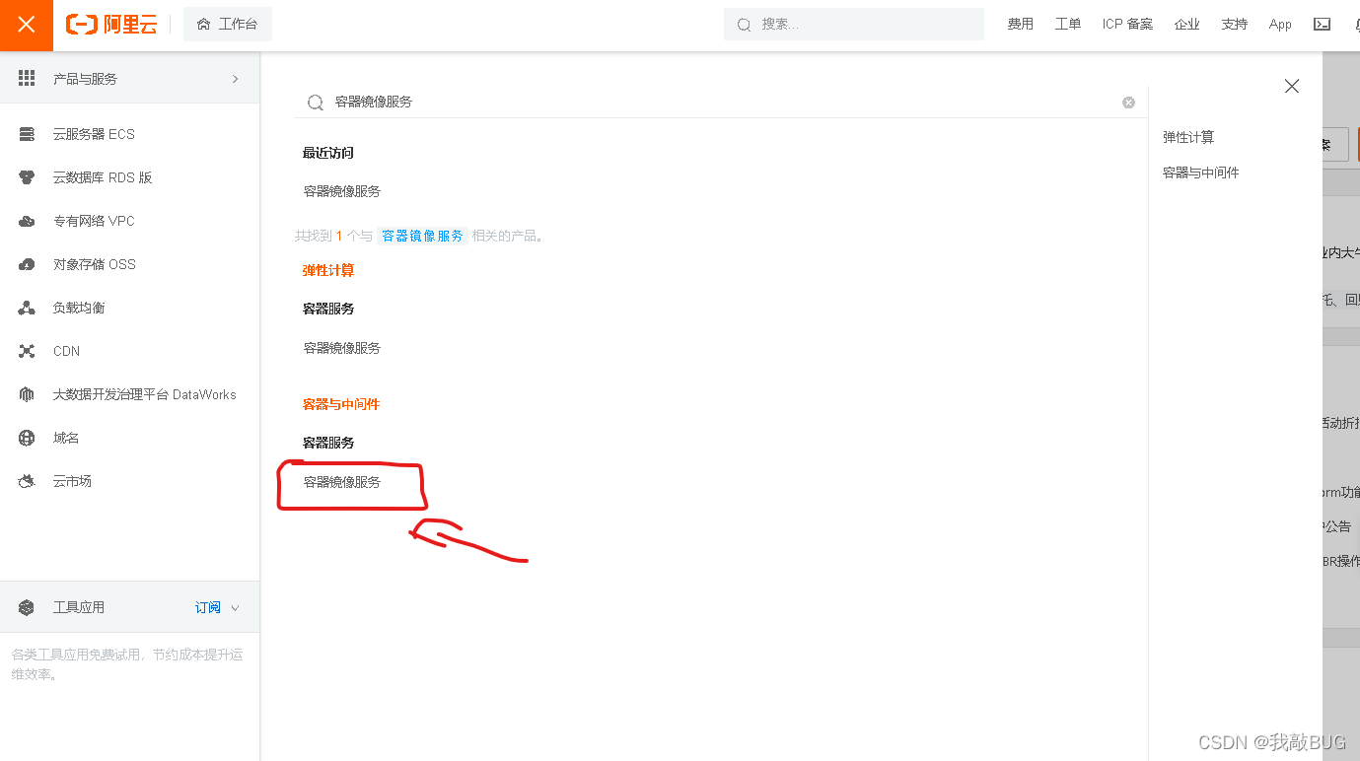
Task: Click the 专有网络 VPC cloud icon
Action: pyautogui.click(x=27, y=221)
